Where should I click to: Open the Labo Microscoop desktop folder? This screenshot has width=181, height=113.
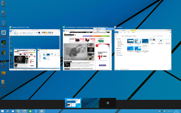tap(3, 83)
